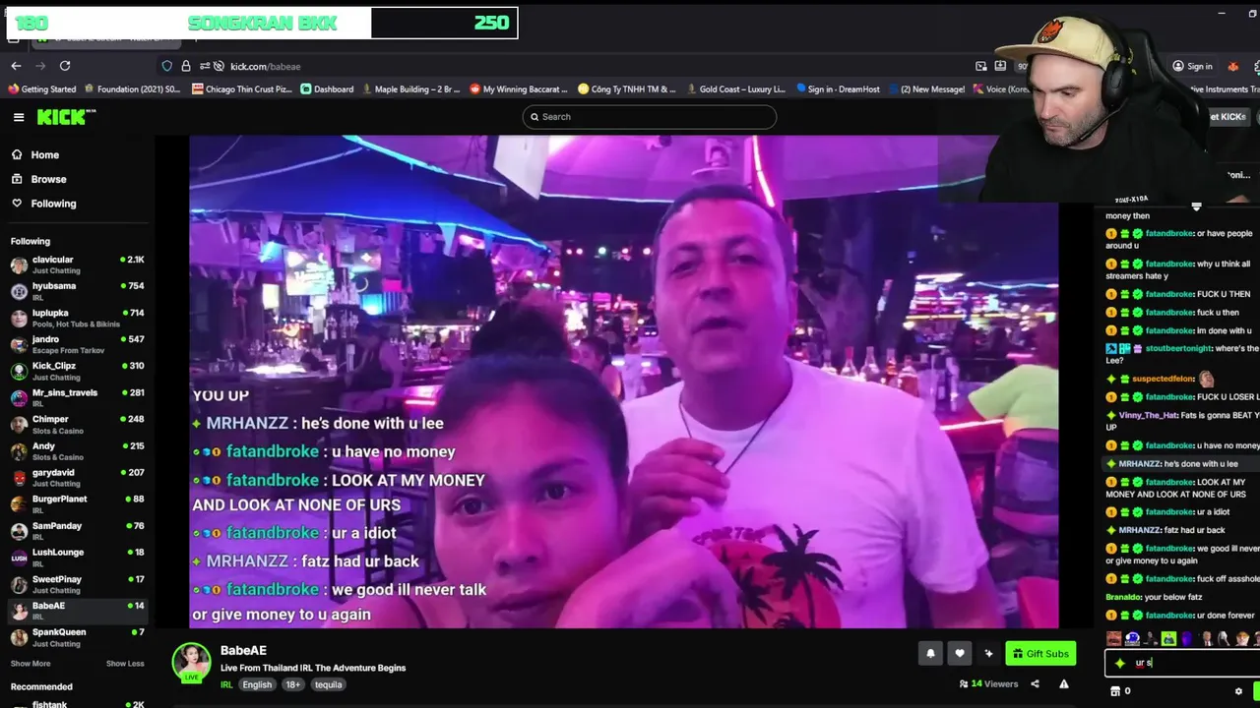
Task: Click the IRL category link
Action: click(226, 684)
